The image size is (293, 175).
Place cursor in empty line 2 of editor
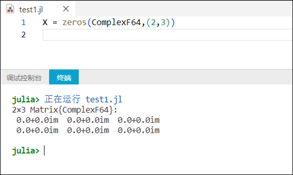[x=167, y=35]
